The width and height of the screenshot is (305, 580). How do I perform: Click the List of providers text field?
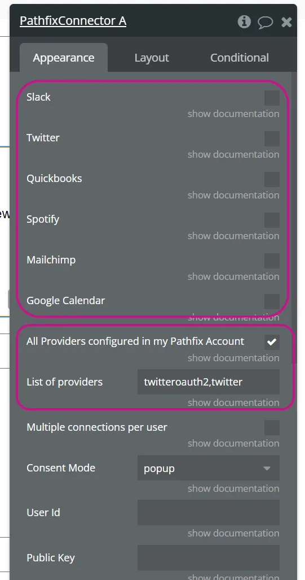click(x=209, y=382)
